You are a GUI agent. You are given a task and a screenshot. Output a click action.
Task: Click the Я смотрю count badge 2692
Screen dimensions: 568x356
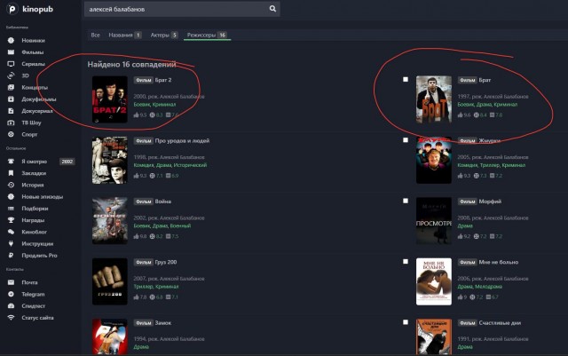click(x=67, y=162)
